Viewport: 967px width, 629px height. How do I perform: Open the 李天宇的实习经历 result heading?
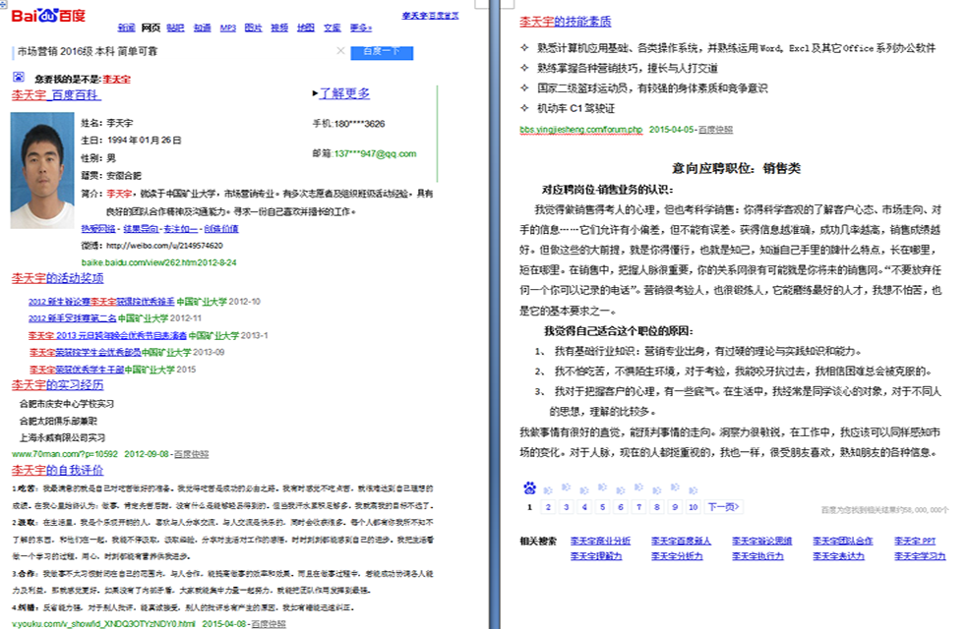(x=57, y=384)
